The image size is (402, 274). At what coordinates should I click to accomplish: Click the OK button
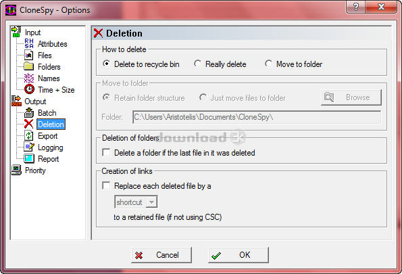(238, 255)
